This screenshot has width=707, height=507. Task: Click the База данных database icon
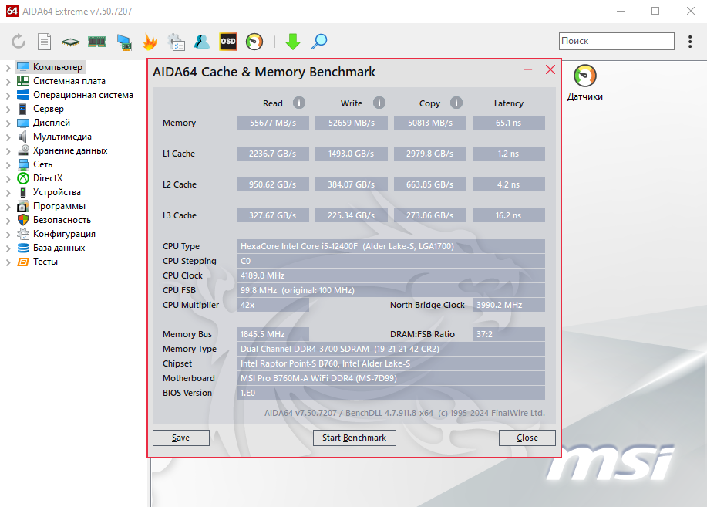pyautogui.click(x=23, y=248)
